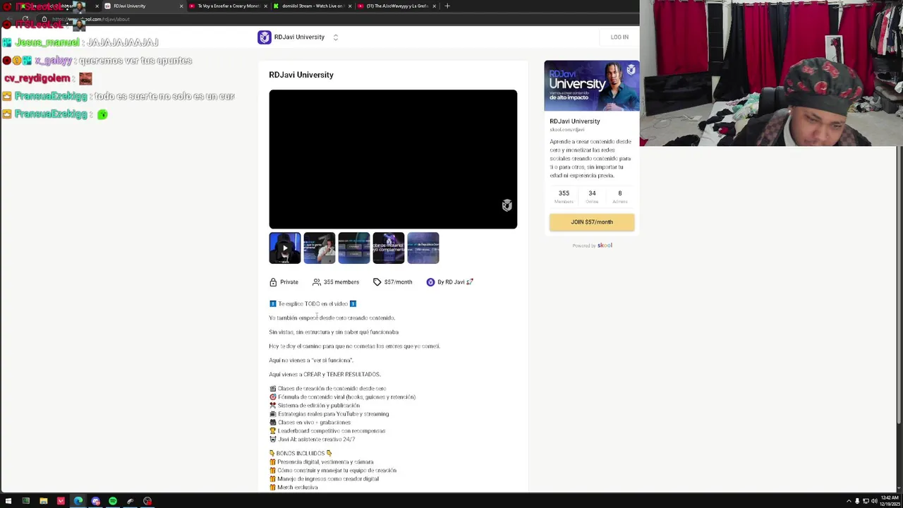
Task: Open Discord from the taskbar
Action: coord(95,501)
